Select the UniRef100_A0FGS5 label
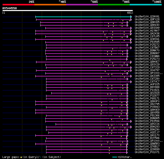 coord(147,85)
